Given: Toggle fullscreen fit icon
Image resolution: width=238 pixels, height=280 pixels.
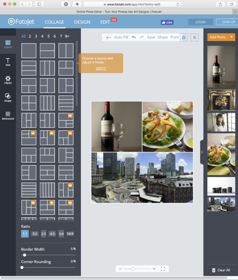Looking at the screenshot, I should click(163, 269).
